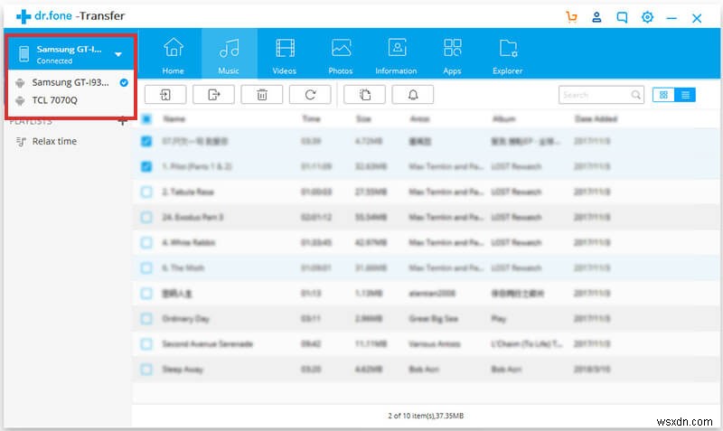Open the shopping cart icon
The width and height of the screenshot is (723, 431).
571,17
